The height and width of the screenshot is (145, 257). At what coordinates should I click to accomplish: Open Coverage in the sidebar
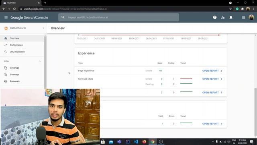pos(22,68)
